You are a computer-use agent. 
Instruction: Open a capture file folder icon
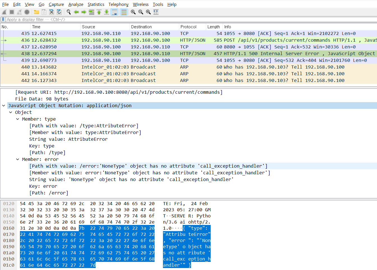tap(36, 12)
